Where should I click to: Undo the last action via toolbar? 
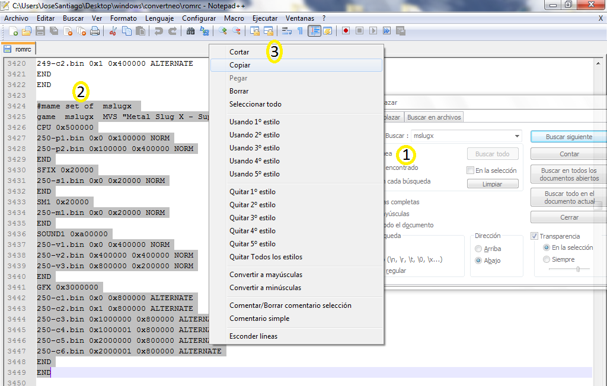158,31
